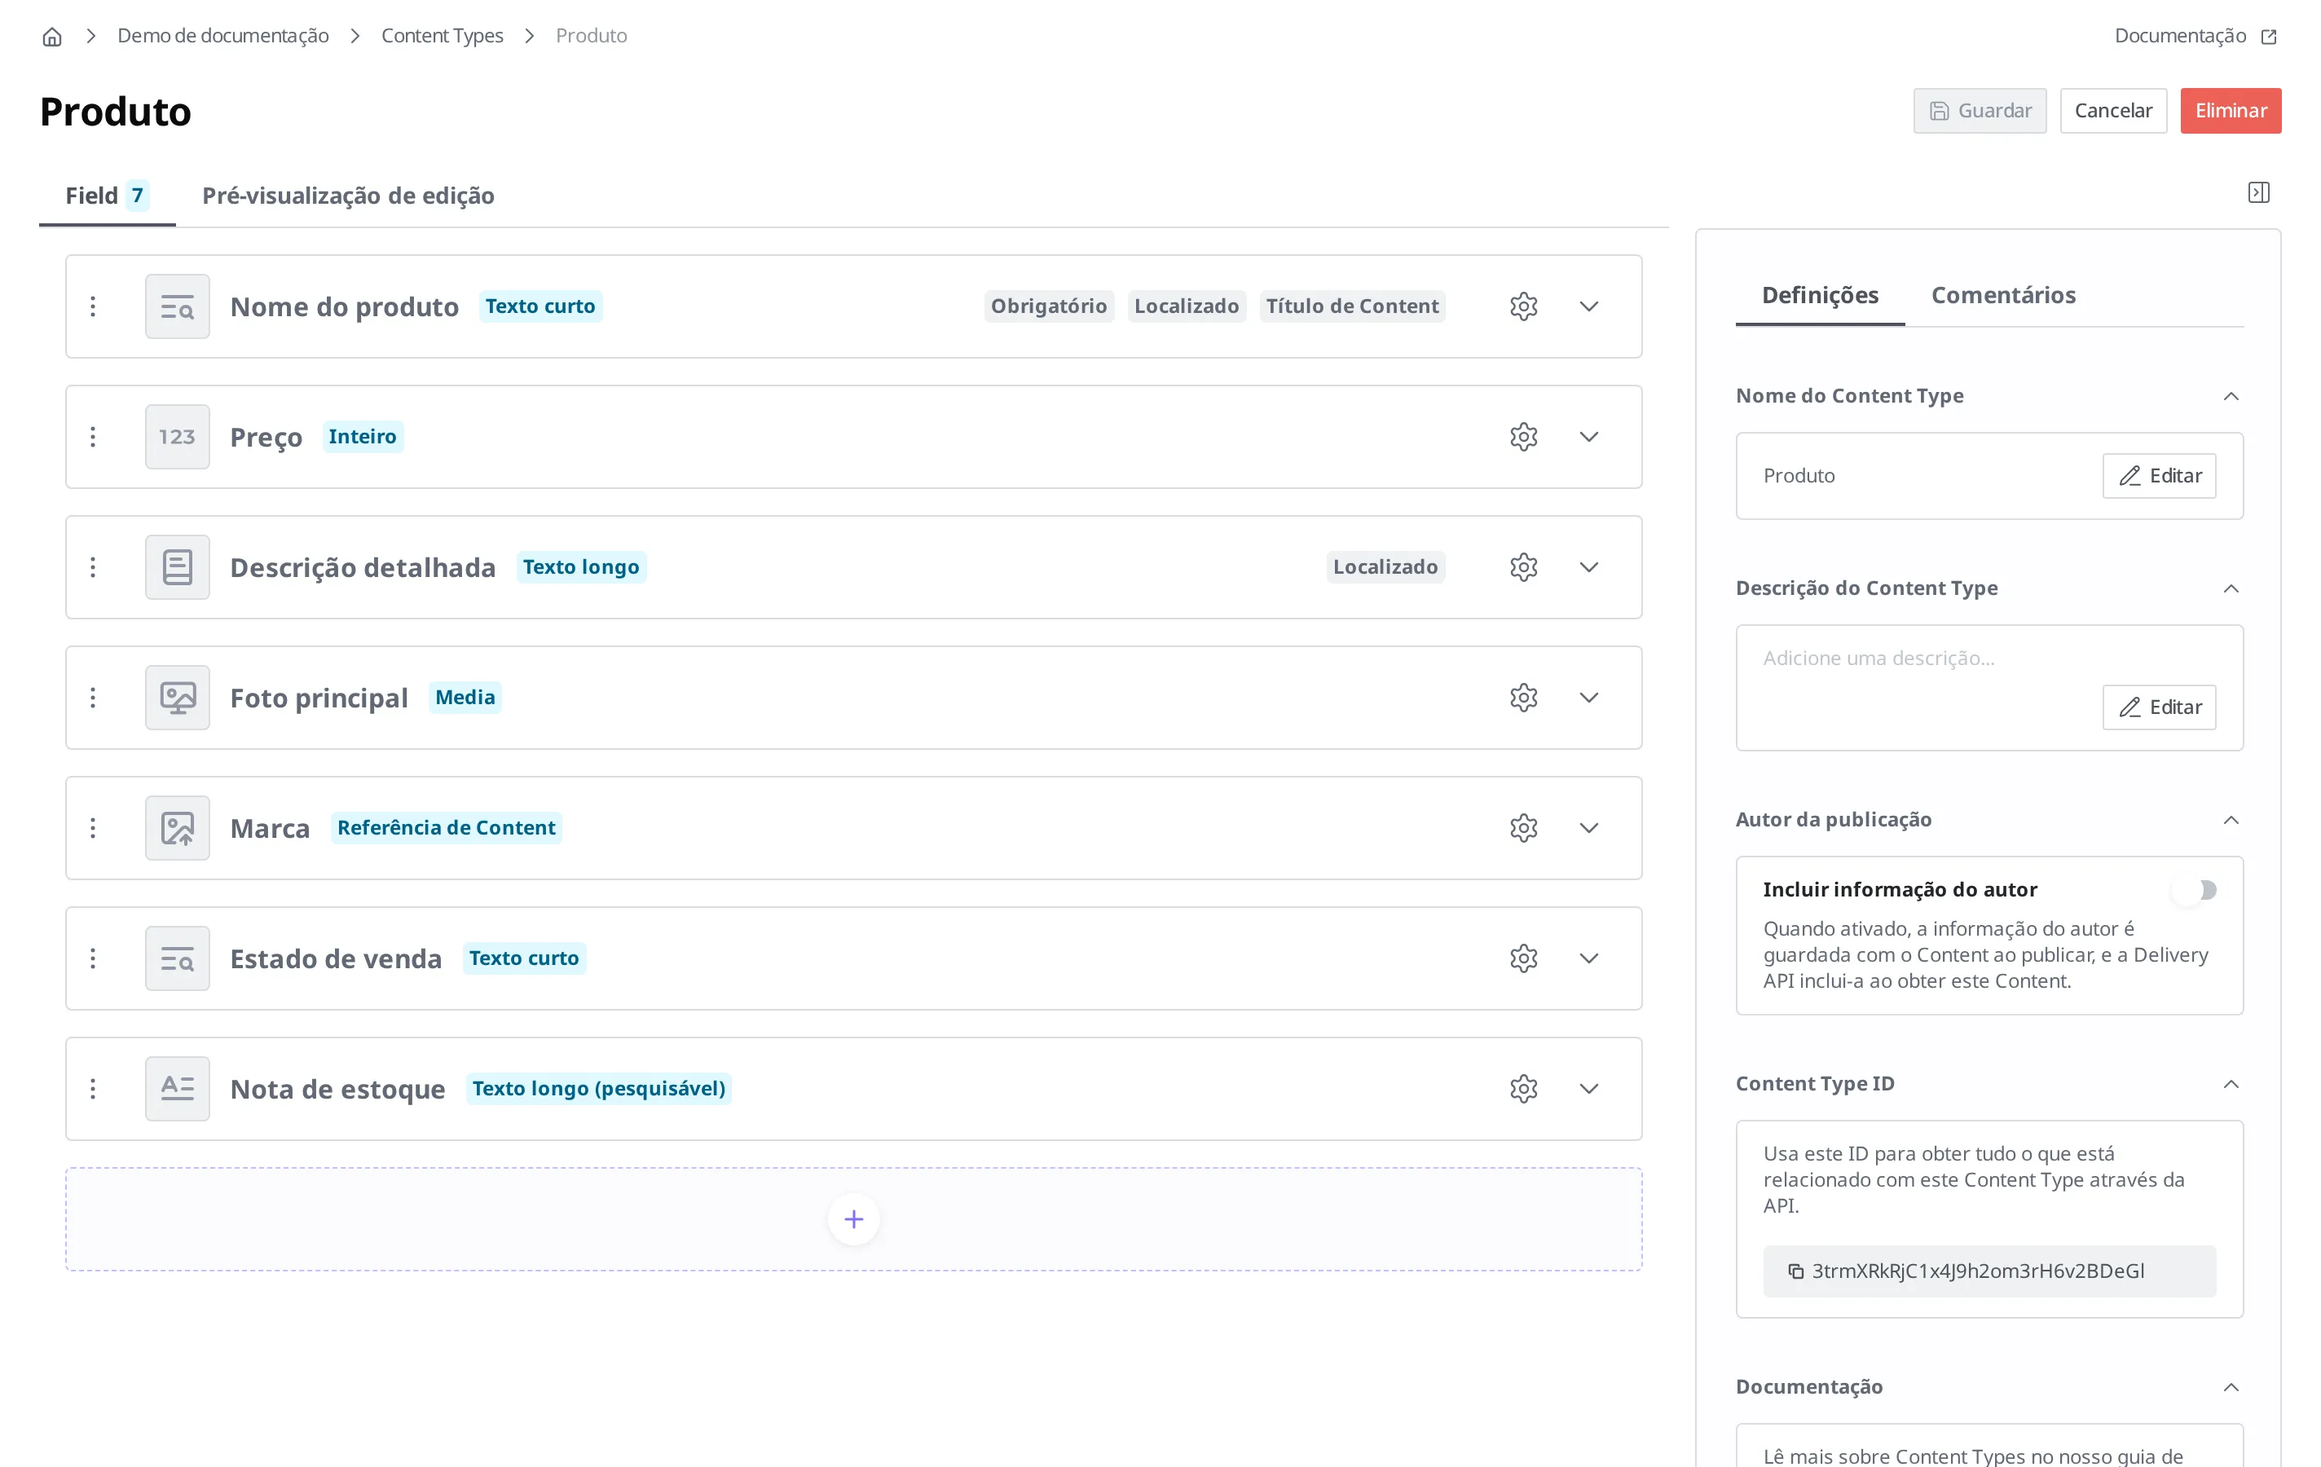The height and width of the screenshot is (1467, 2321).
Task: Switch to Pré-visualização de edição tab
Action: click(x=348, y=196)
